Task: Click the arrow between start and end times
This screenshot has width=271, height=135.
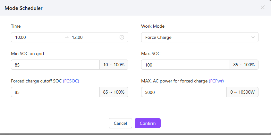Action: point(67,37)
